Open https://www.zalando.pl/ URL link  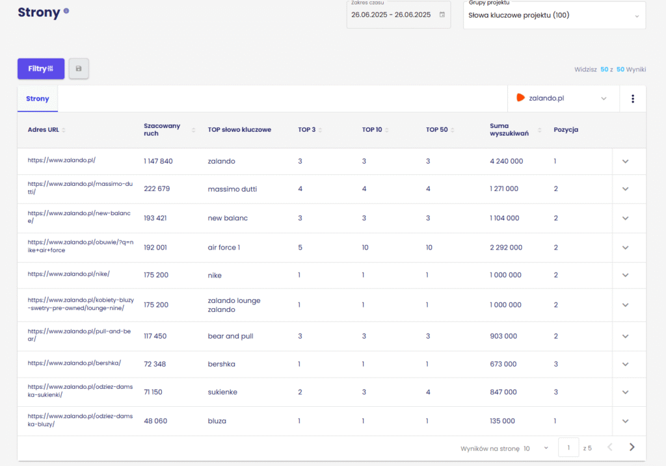(62, 160)
